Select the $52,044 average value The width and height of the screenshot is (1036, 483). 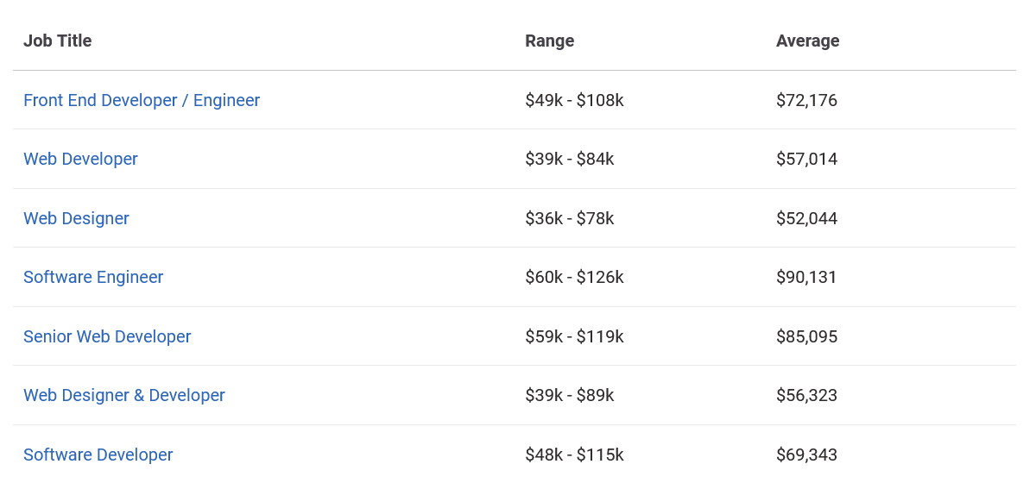806,218
